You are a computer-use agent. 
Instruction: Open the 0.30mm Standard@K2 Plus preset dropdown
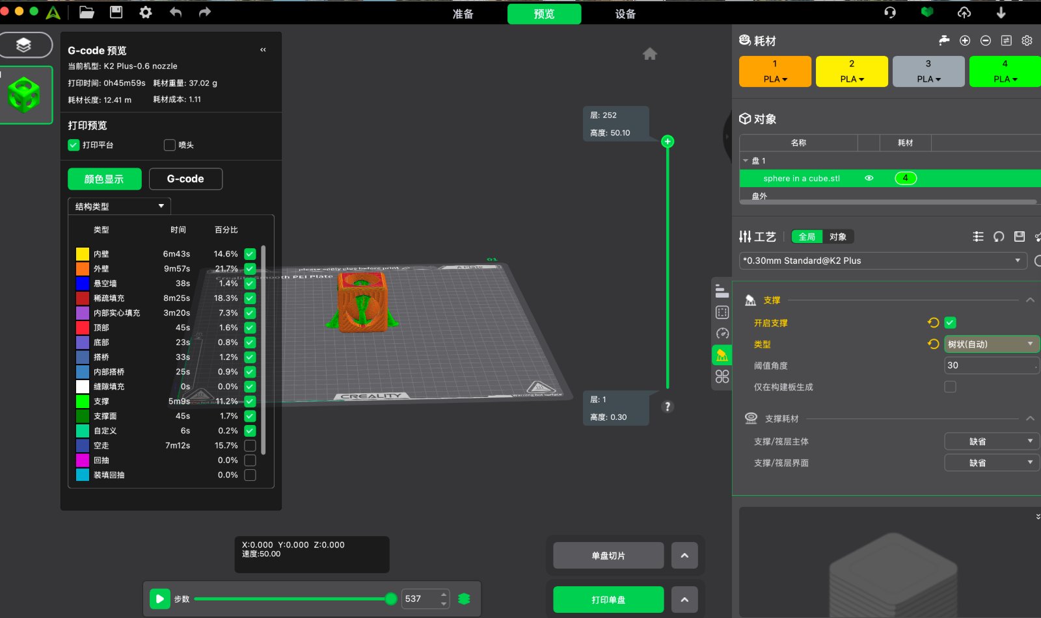(x=883, y=261)
